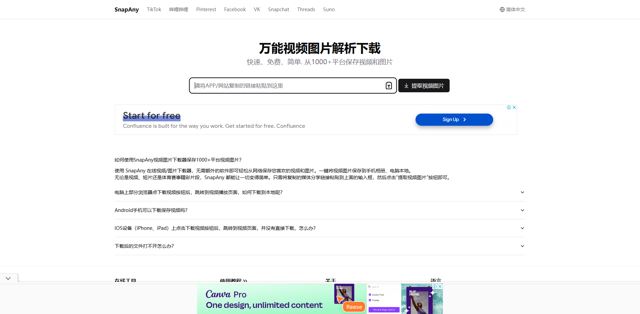The width and height of the screenshot is (640, 314).
Task: Open the Start for free ad headline
Action: point(152,116)
